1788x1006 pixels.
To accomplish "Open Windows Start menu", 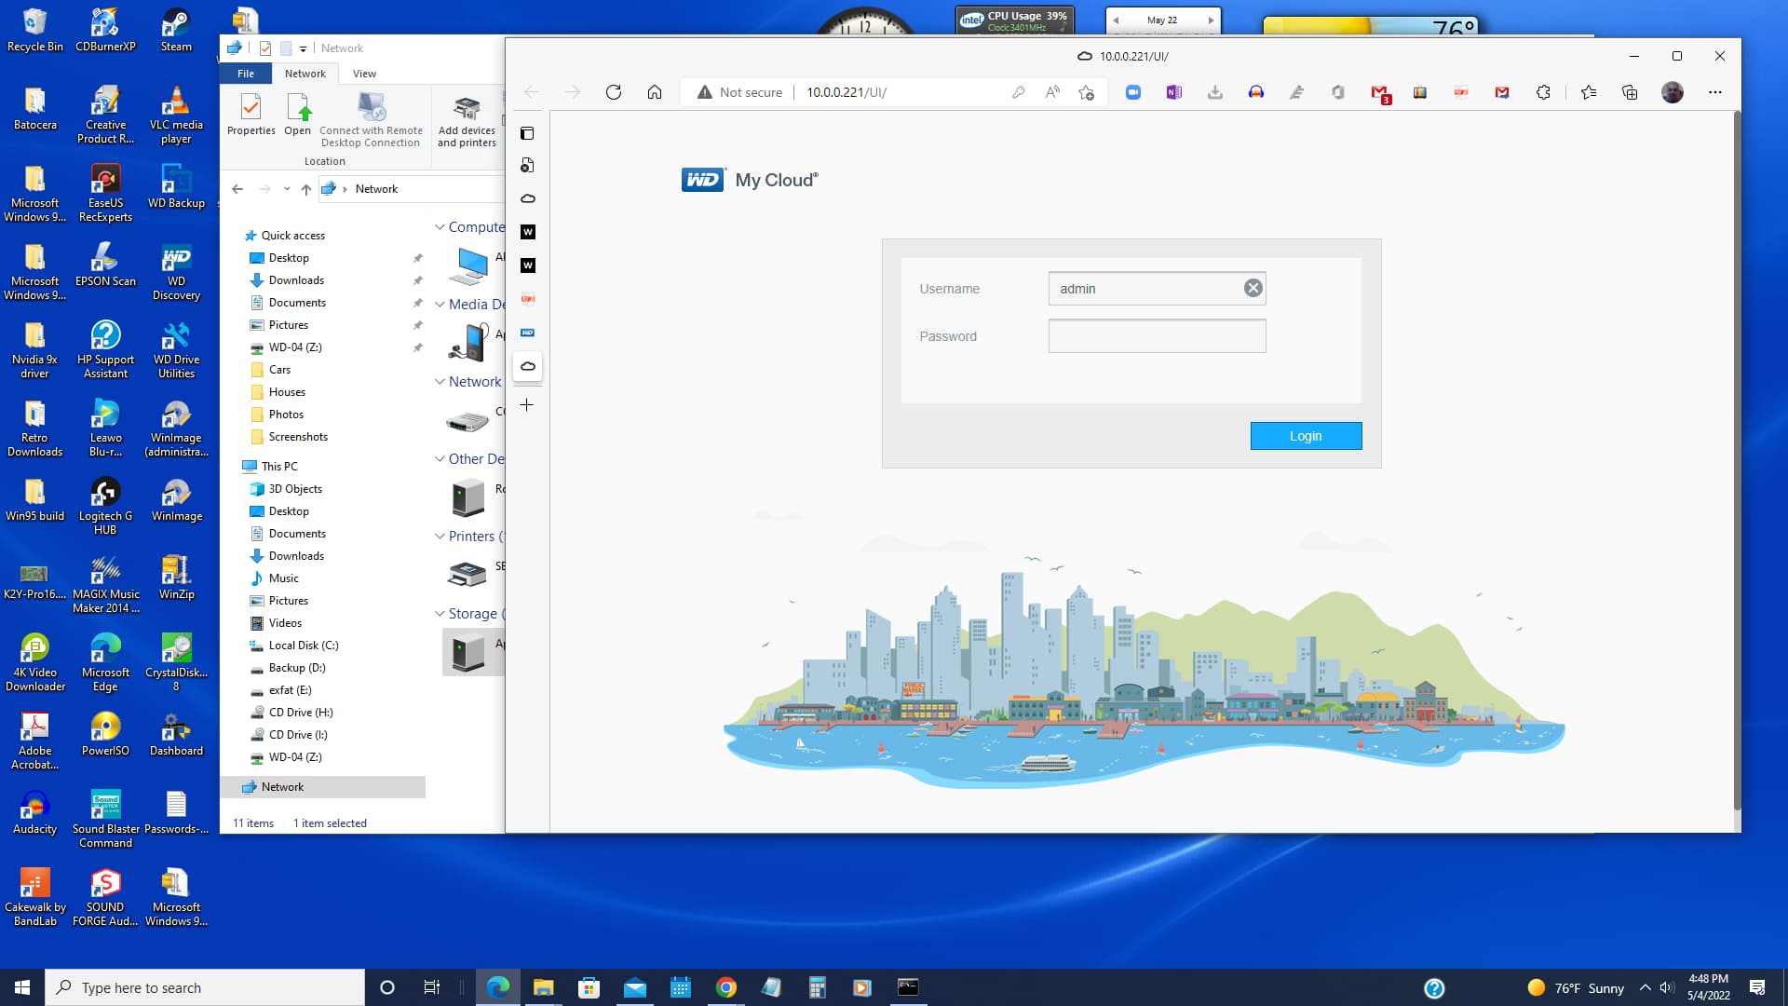I will (22, 987).
